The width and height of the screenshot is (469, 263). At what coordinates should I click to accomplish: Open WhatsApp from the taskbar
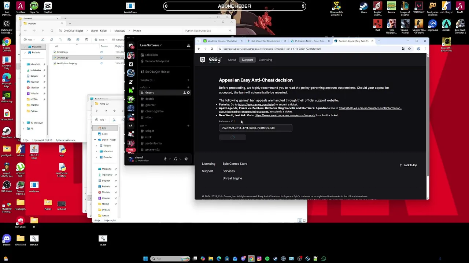coord(324,259)
